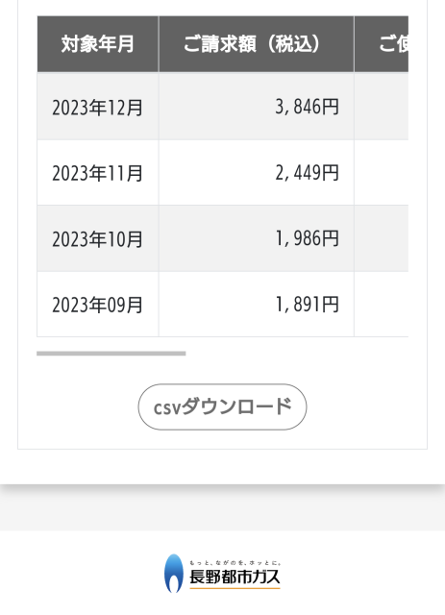Click the empty usage cell for 2023年12月
The height and width of the screenshot is (615, 445).
click(382, 107)
